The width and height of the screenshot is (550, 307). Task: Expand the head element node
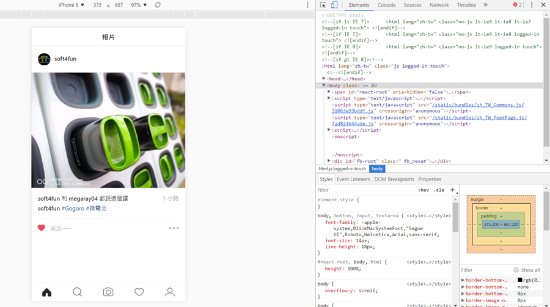324,79
